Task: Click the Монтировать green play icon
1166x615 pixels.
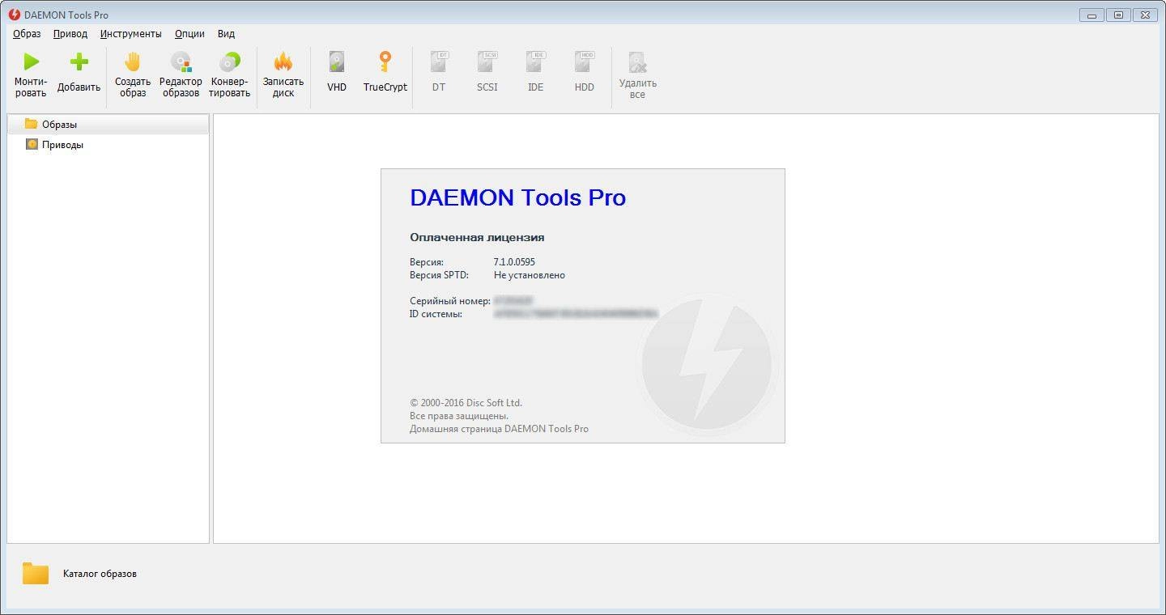Action: (x=31, y=61)
